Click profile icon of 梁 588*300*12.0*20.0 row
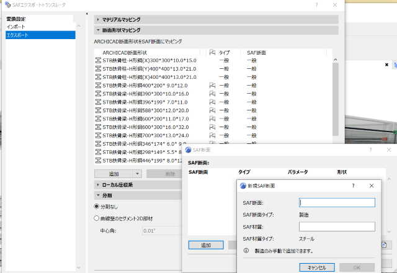The height and width of the screenshot is (273, 397). [98, 110]
